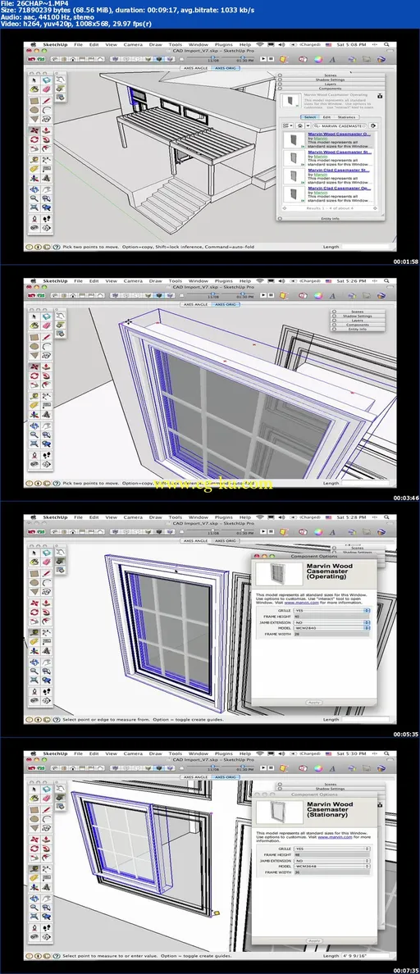This screenshot has height=974, width=420.
Task: Click the MARVIN CASEMASTE search field in Components
Action: (x=340, y=126)
